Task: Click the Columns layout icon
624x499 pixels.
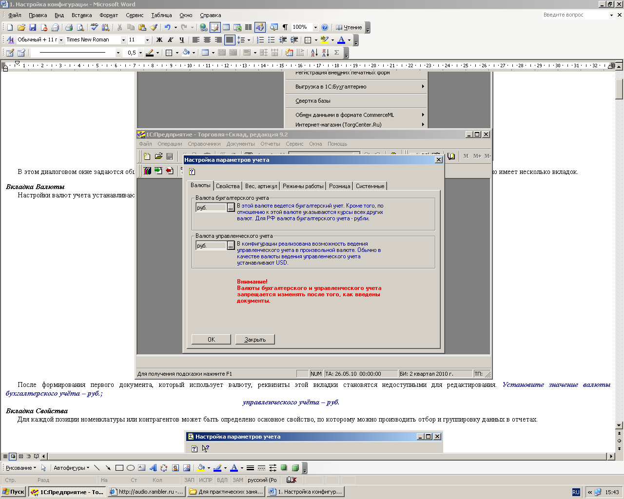Action: 249,27
